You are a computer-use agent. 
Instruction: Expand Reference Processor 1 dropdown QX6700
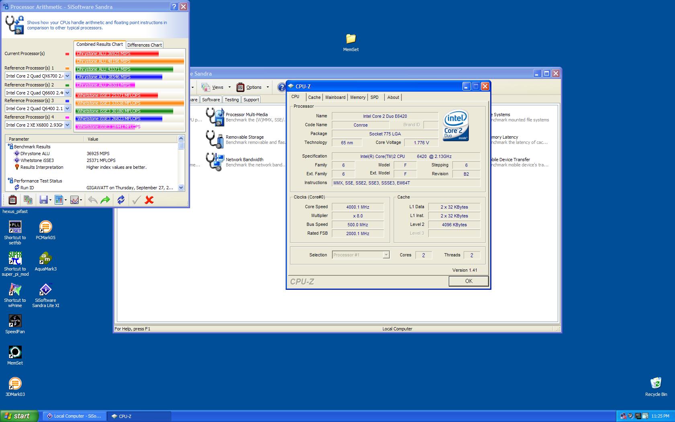[x=67, y=76]
